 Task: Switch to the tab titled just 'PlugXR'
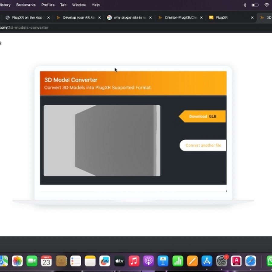coord(231,18)
